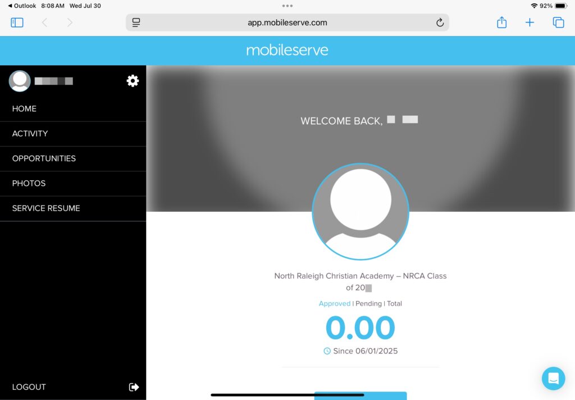Tap the small sidebar profile avatar

point(20,81)
